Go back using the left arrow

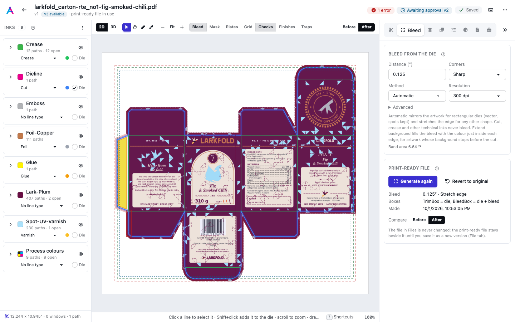click(x=24, y=10)
